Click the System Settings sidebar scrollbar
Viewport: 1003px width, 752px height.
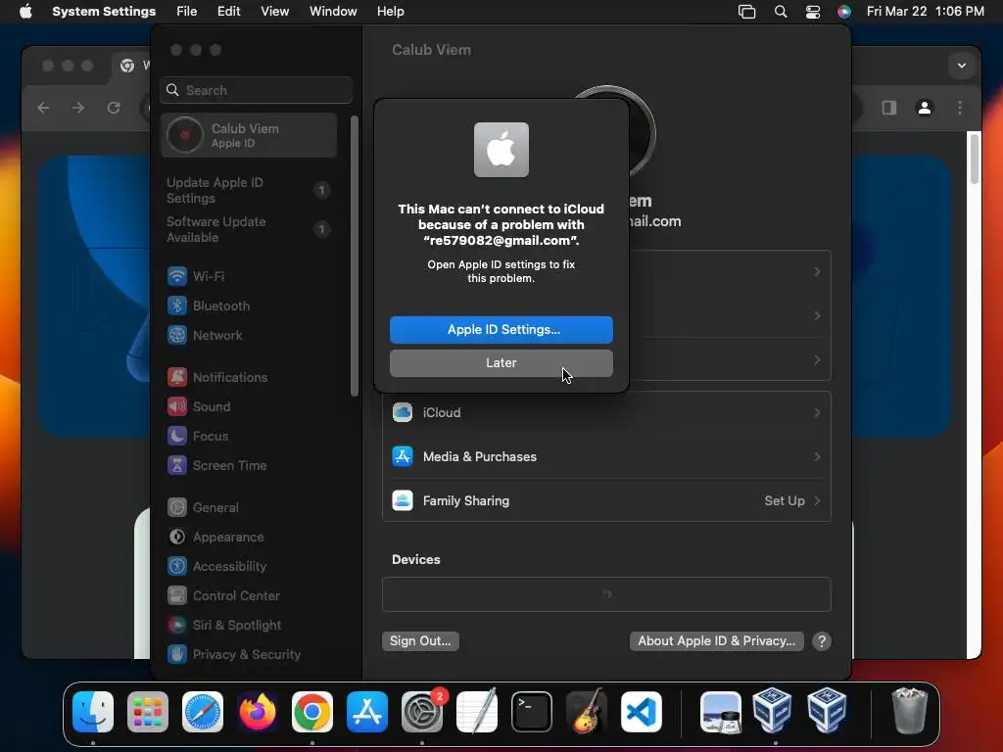tap(355, 256)
